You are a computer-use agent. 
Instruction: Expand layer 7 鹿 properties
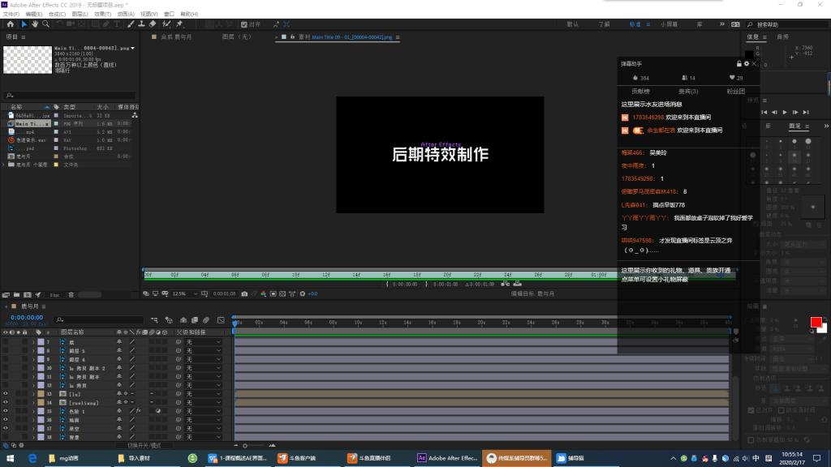point(33,343)
